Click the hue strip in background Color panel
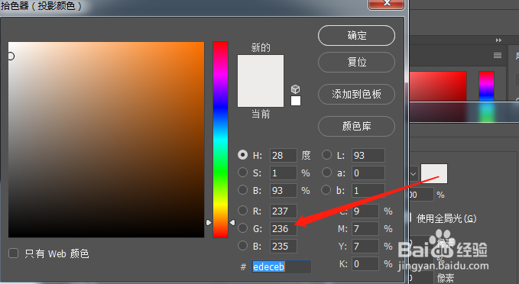This screenshot has width=519, height=284. click(x=486, y=86)
